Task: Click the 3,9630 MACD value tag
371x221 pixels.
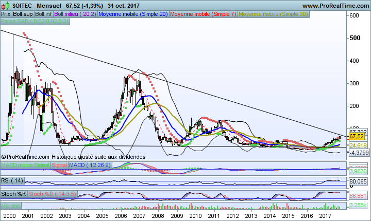Action: point(358,171)
